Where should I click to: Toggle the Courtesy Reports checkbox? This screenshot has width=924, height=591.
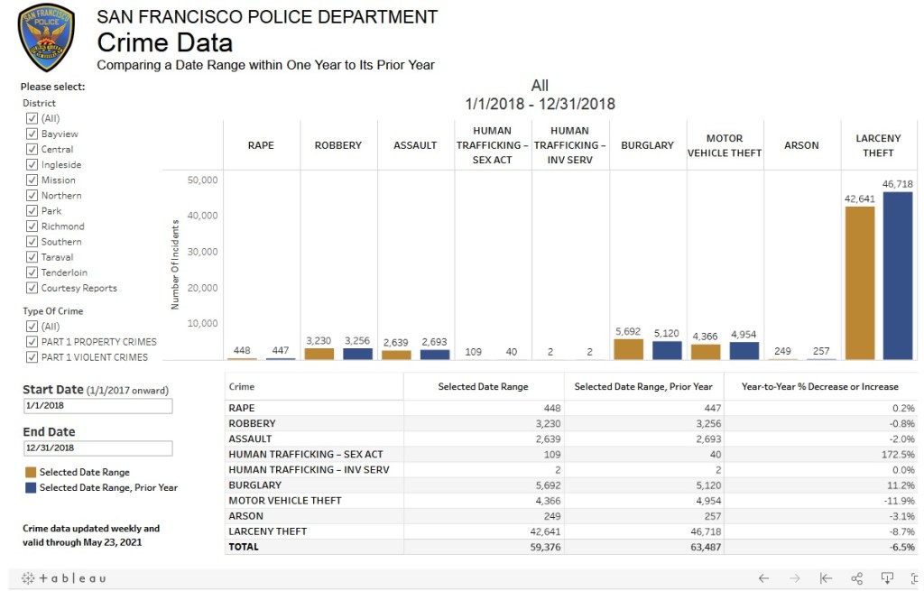pos(32,288)
